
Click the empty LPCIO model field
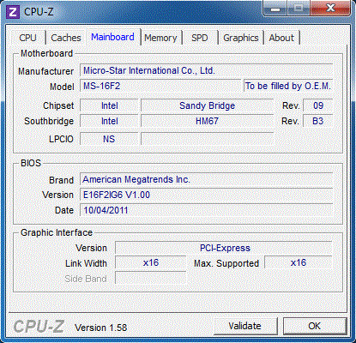click(x=207, y=139)
